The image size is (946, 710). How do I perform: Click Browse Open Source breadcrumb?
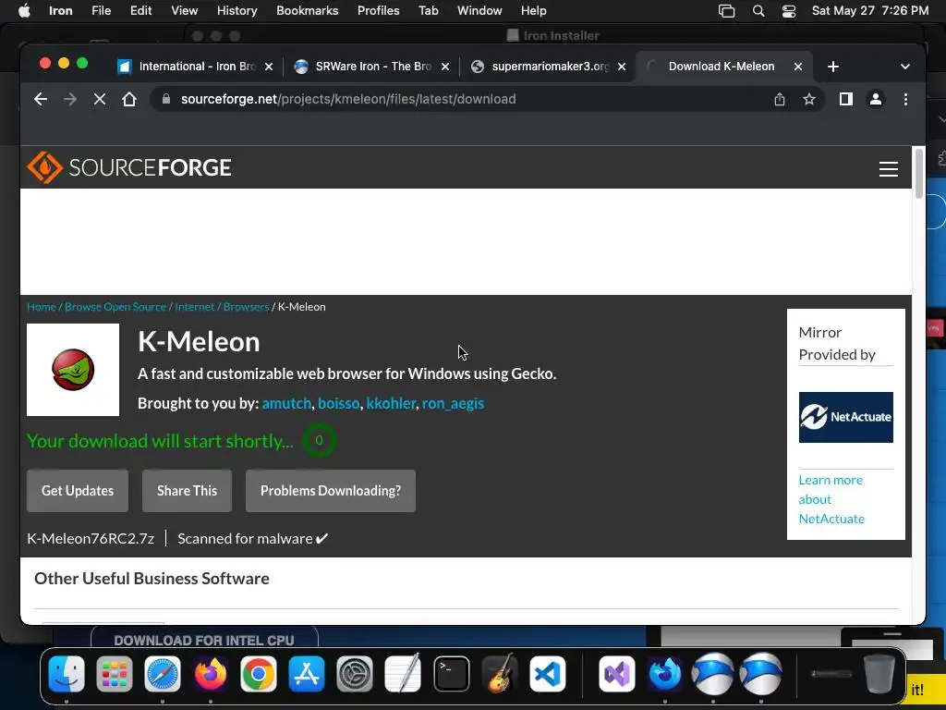(x=115, y=307)
